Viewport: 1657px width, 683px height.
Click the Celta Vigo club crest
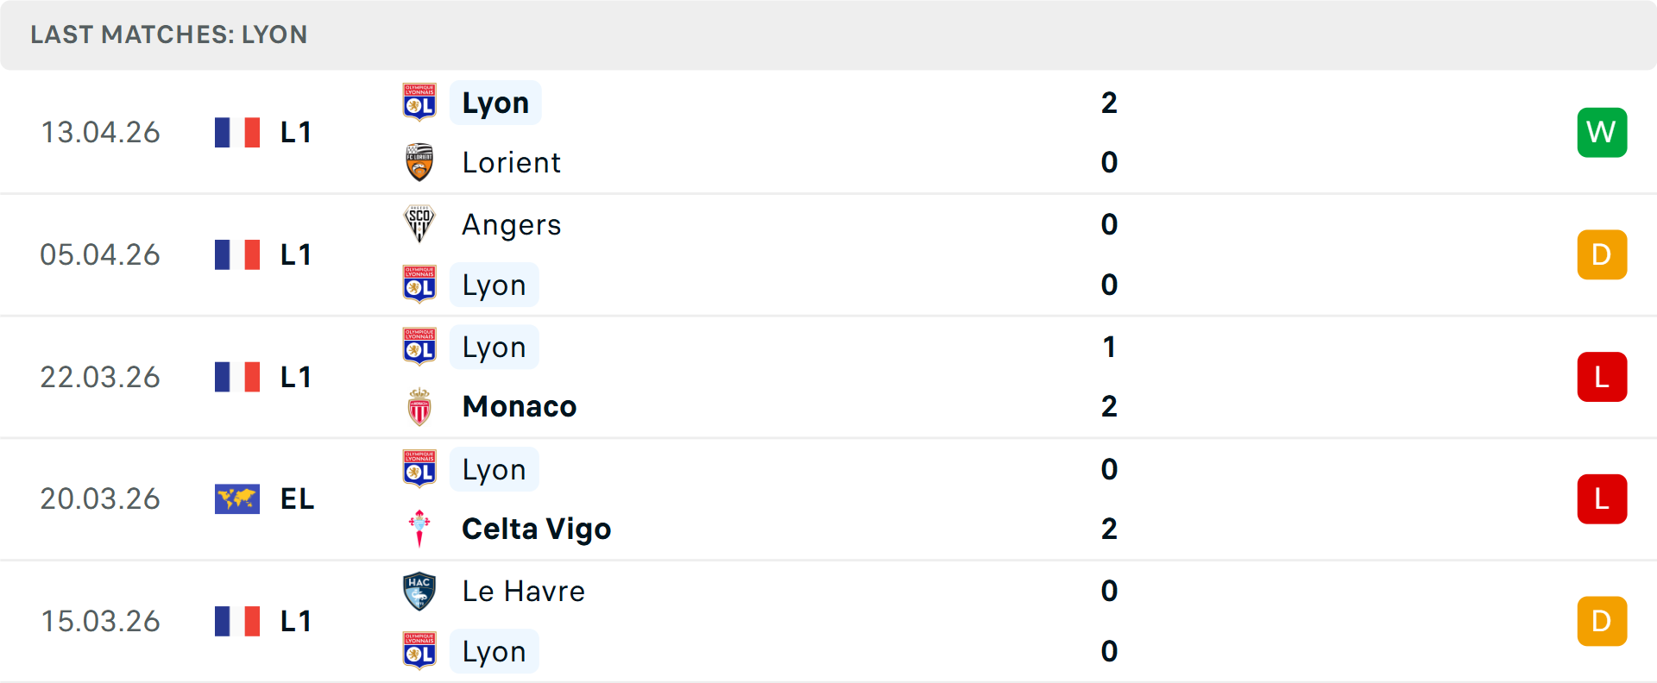point(419,529)
